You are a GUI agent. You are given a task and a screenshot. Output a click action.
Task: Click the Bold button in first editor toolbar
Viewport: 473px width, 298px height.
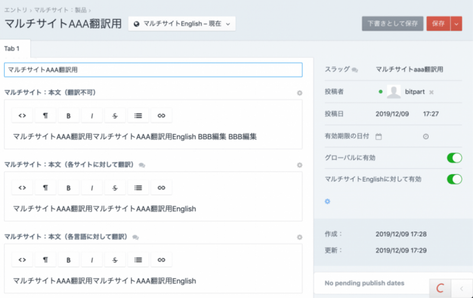(69, 115)
